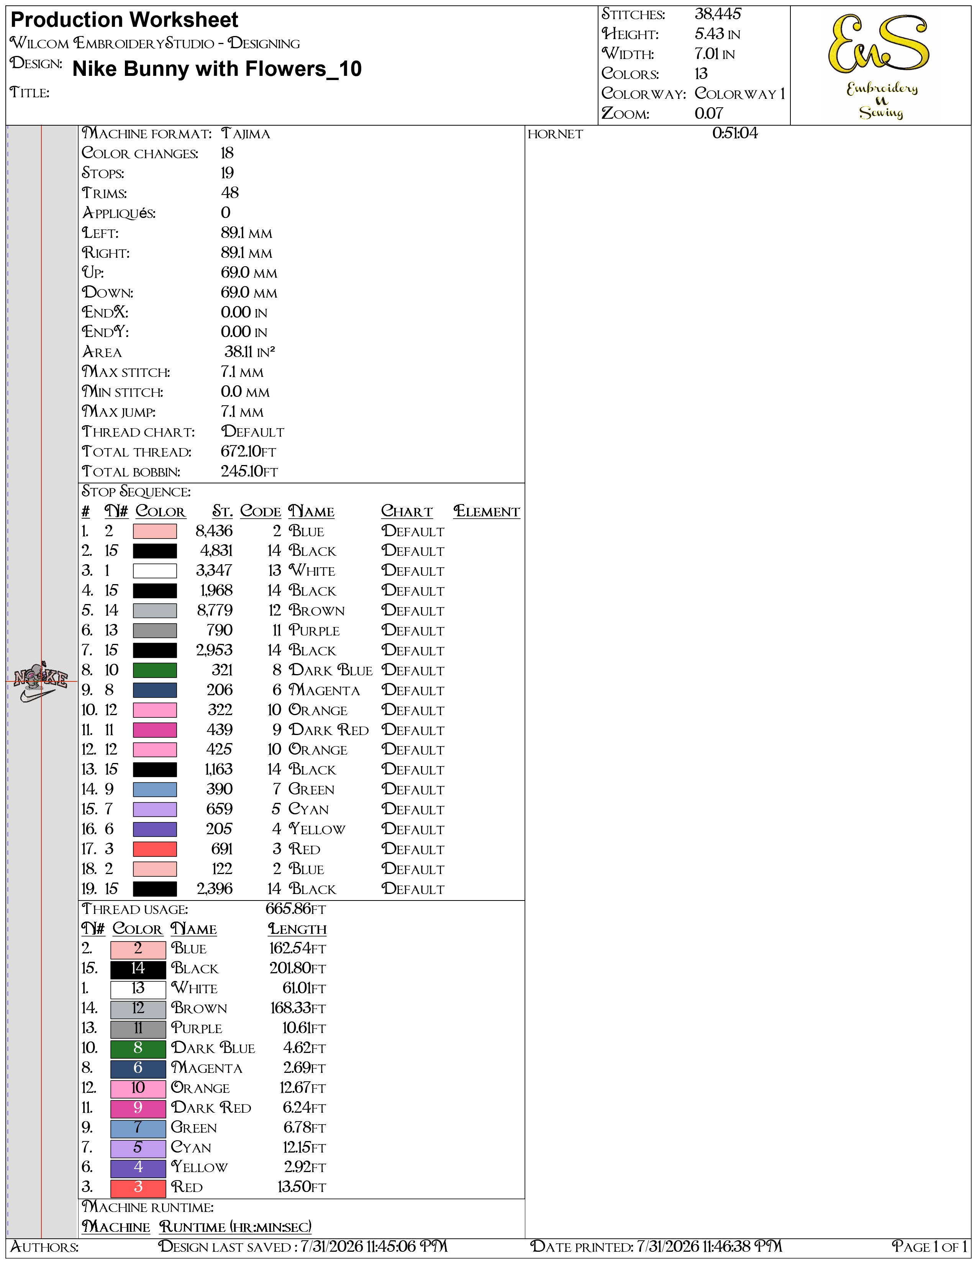Pick the lavender swatch in stop row 15
This screenshot has width=977, height=1264.
(154, 809)
